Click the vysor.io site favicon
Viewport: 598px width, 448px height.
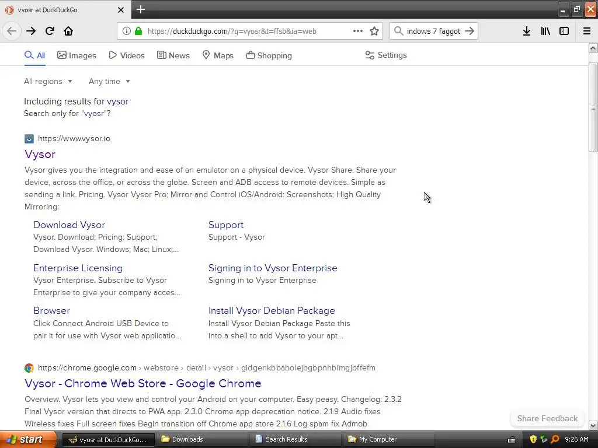click(x=29, y=139)
